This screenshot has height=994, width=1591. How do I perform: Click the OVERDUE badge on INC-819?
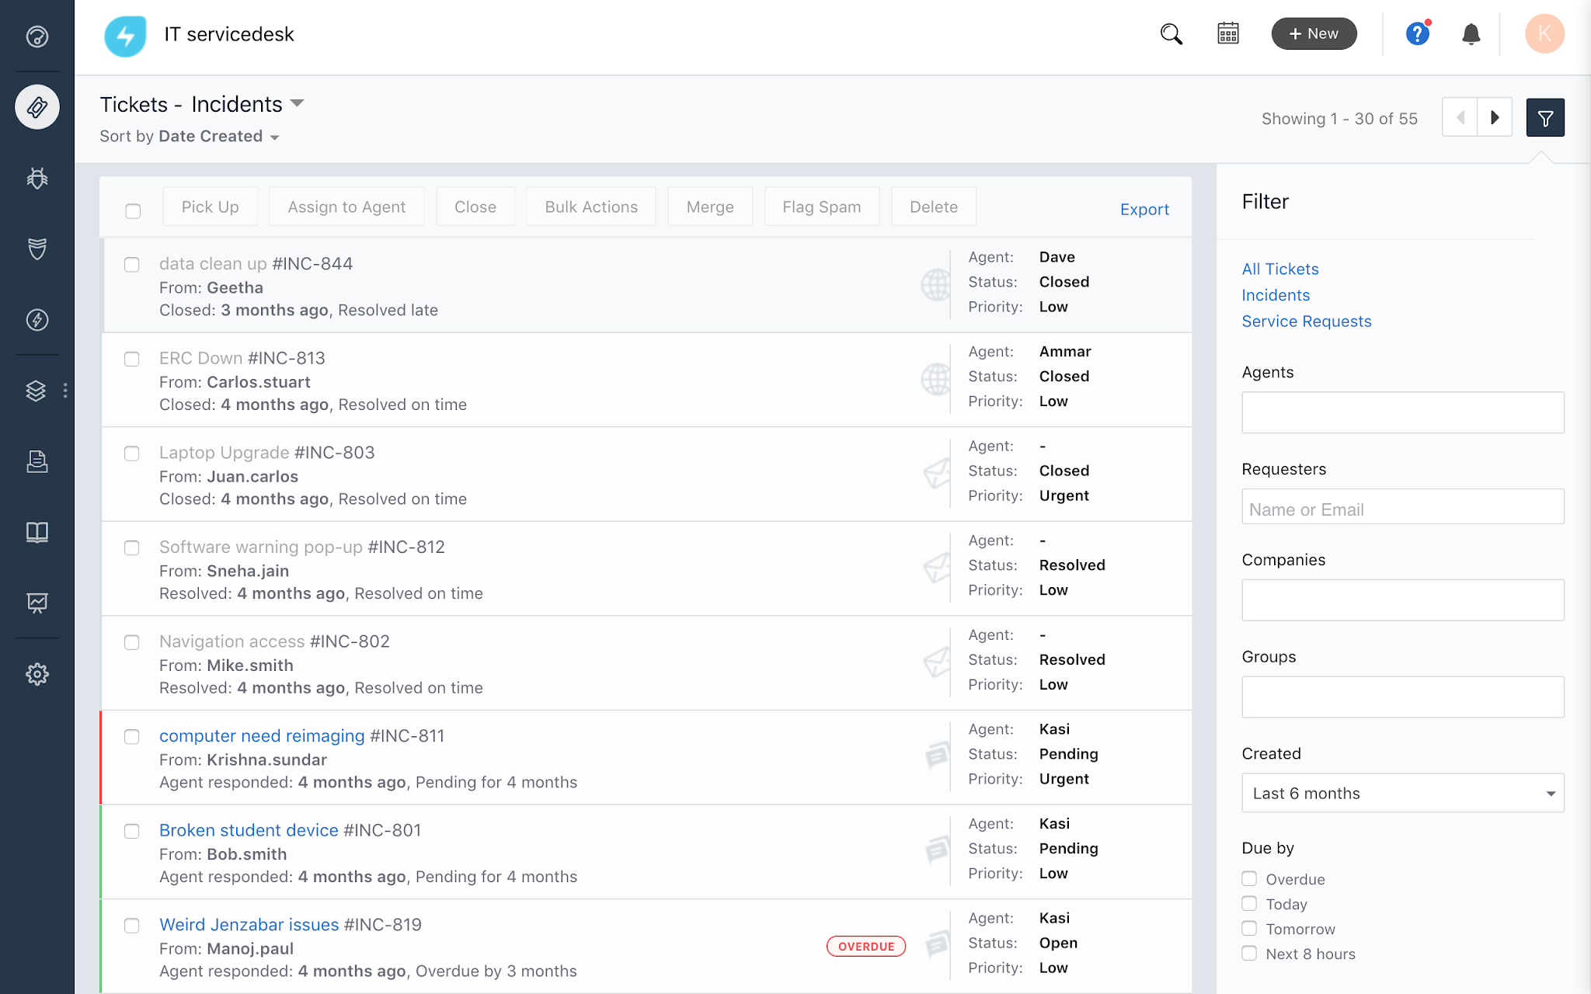click(866, 947)
